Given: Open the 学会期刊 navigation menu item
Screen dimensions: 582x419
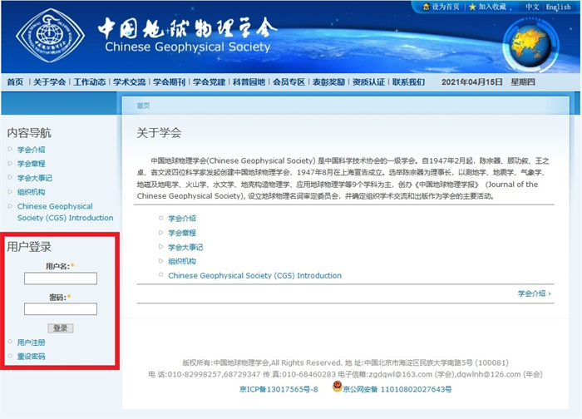Looking at the screenshot, I should [x=170, y=82].
